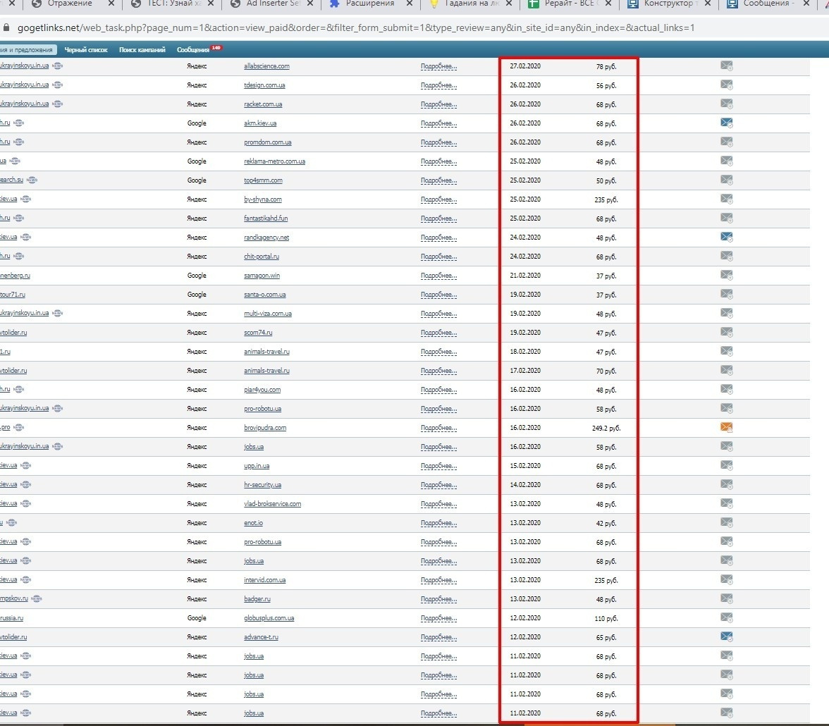Screen dimensions: 829x726
Task: Open the Поиск кампаний menu item
Action: pos(142,50)
